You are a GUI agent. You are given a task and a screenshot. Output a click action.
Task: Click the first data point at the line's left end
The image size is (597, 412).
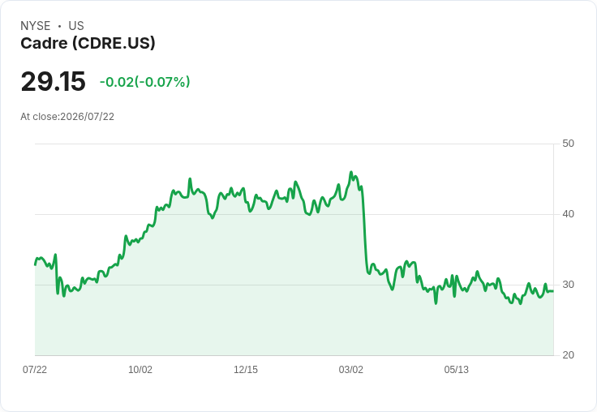pos(36,264)
